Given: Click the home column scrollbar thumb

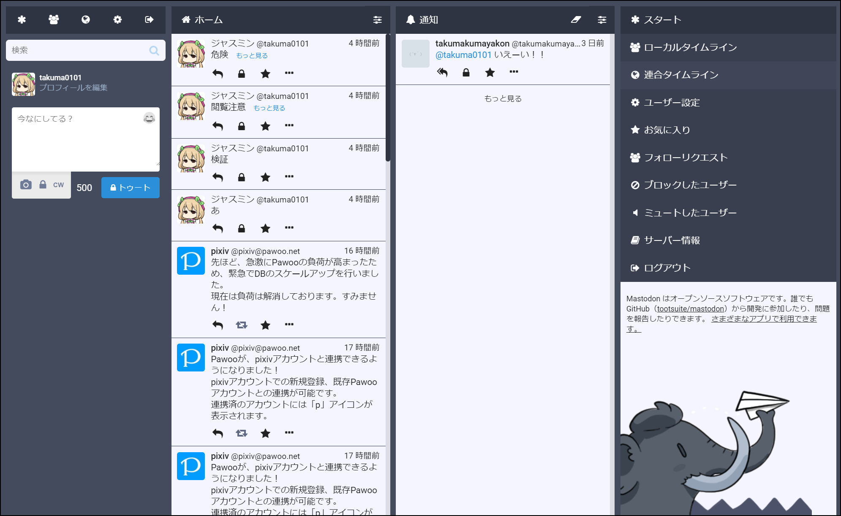Looking at the screenshot, I should coord(388,97).
